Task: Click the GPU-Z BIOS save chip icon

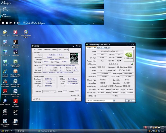Action: click(x=132, y=64)
